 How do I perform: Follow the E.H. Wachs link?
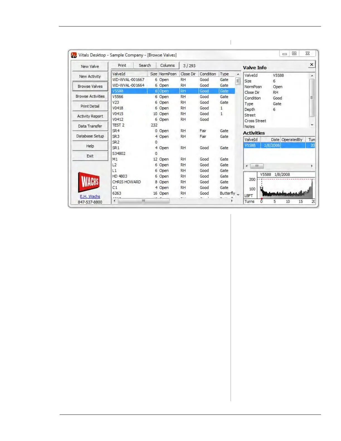click(90, 197)
